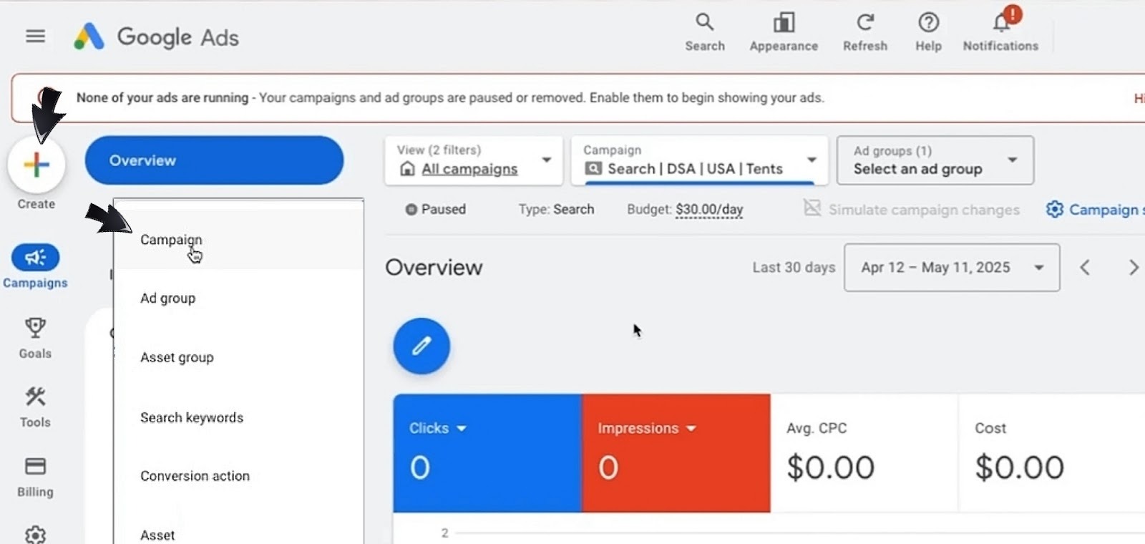Open the Appearance settings icon
1145x544 pixels.
(x=784, y=23)
